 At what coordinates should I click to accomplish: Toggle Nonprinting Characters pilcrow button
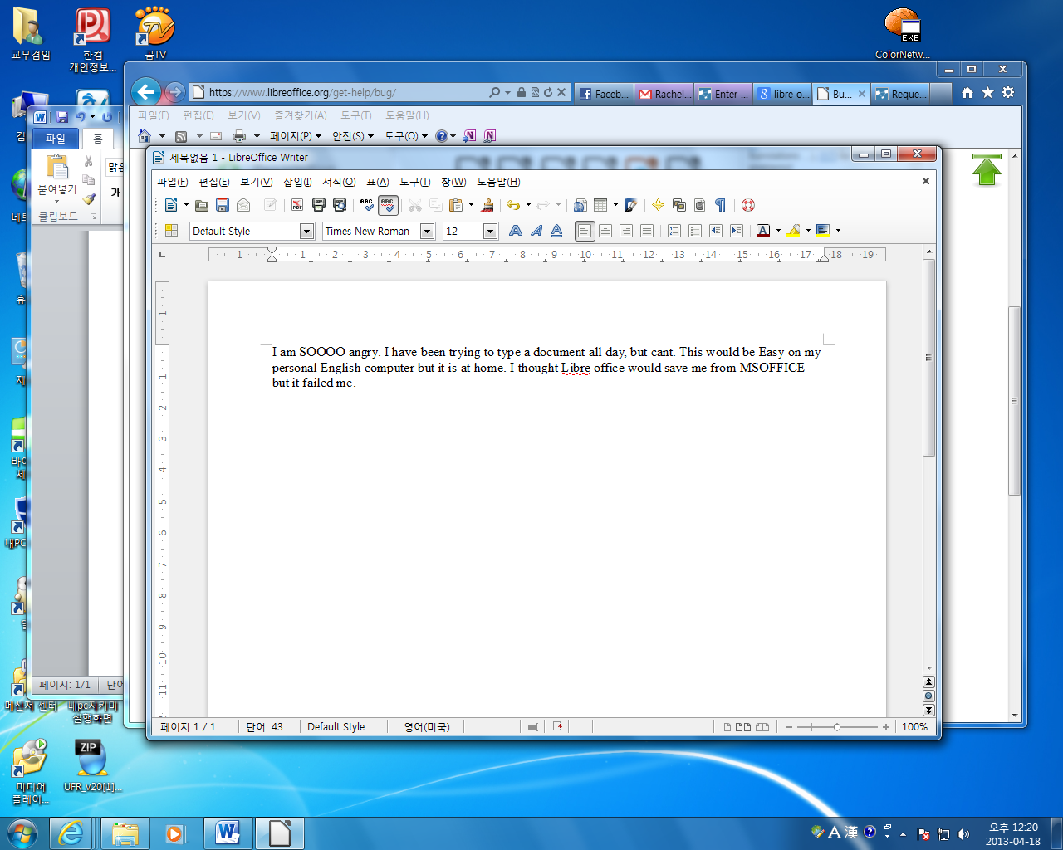tap(720, 205)
